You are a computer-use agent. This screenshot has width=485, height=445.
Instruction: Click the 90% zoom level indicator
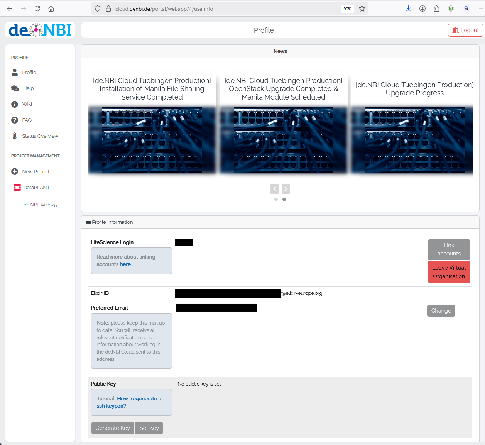[347, 8]
